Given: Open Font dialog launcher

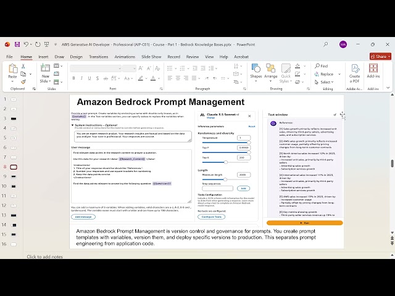Looking at the screenshot, I should (161, 89).
